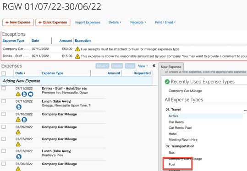The width and height of the screenshot is (247, 171).
Task: Tick checkbox for 07/06/2022 Company Car Mileage
Action: coord(4,164)
